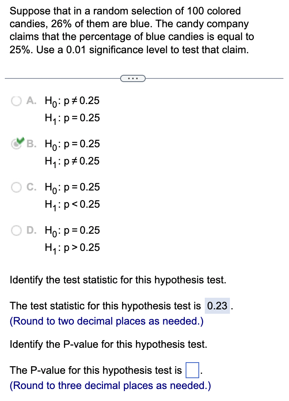Click the P-value answer input box
The height and width of the screenshot is (401, 289).
(192, 370)
